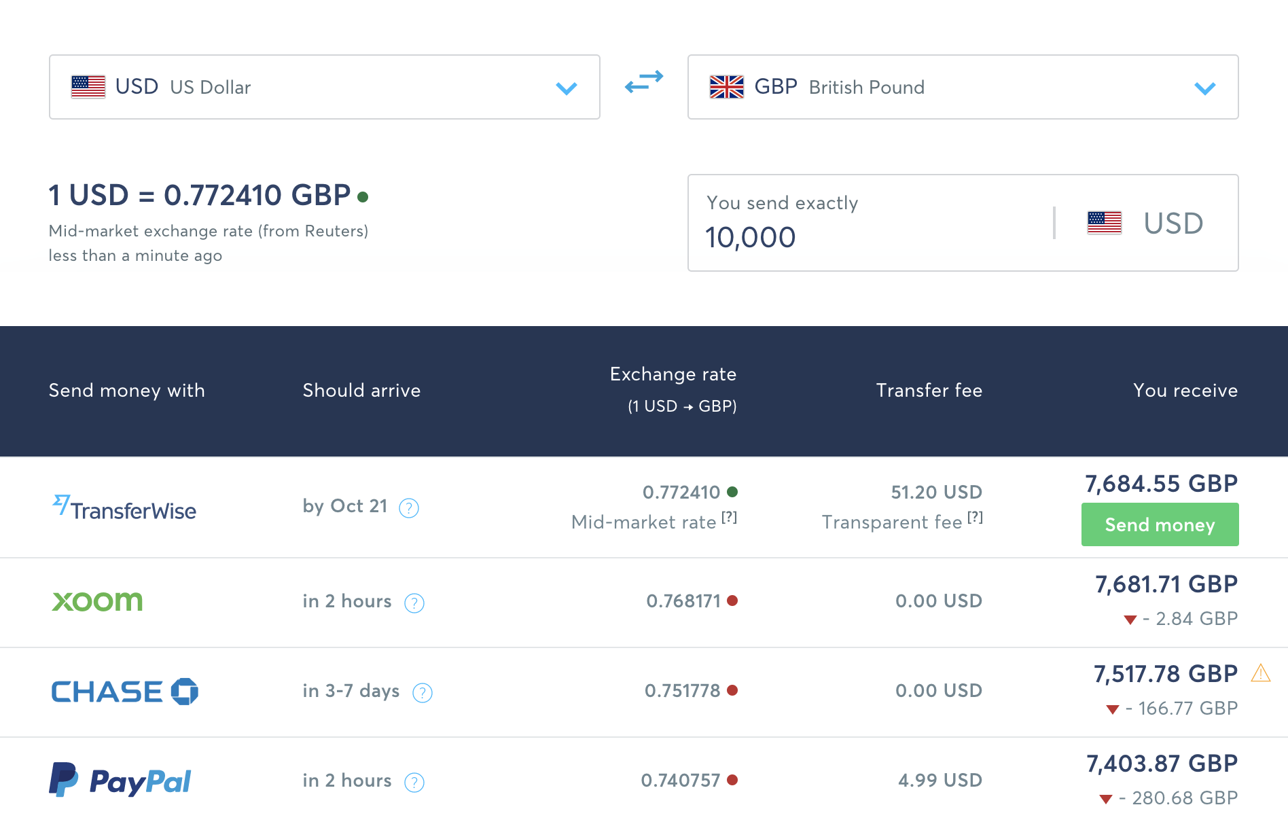This screenshot has height=822, width=1288.
Task: Click the swap currencies arrows icon
Action: [x=643, y=82]
